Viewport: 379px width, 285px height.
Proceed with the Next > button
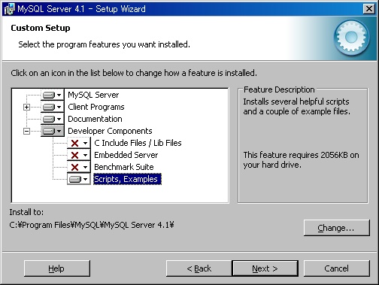click(x=265, y=268)
